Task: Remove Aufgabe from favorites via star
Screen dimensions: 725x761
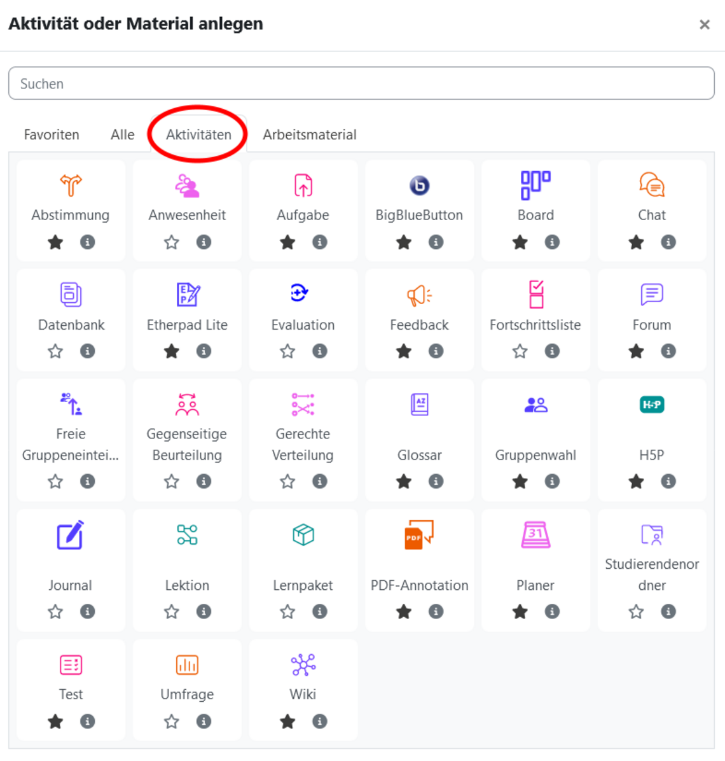Action: (x=287, y=242)
